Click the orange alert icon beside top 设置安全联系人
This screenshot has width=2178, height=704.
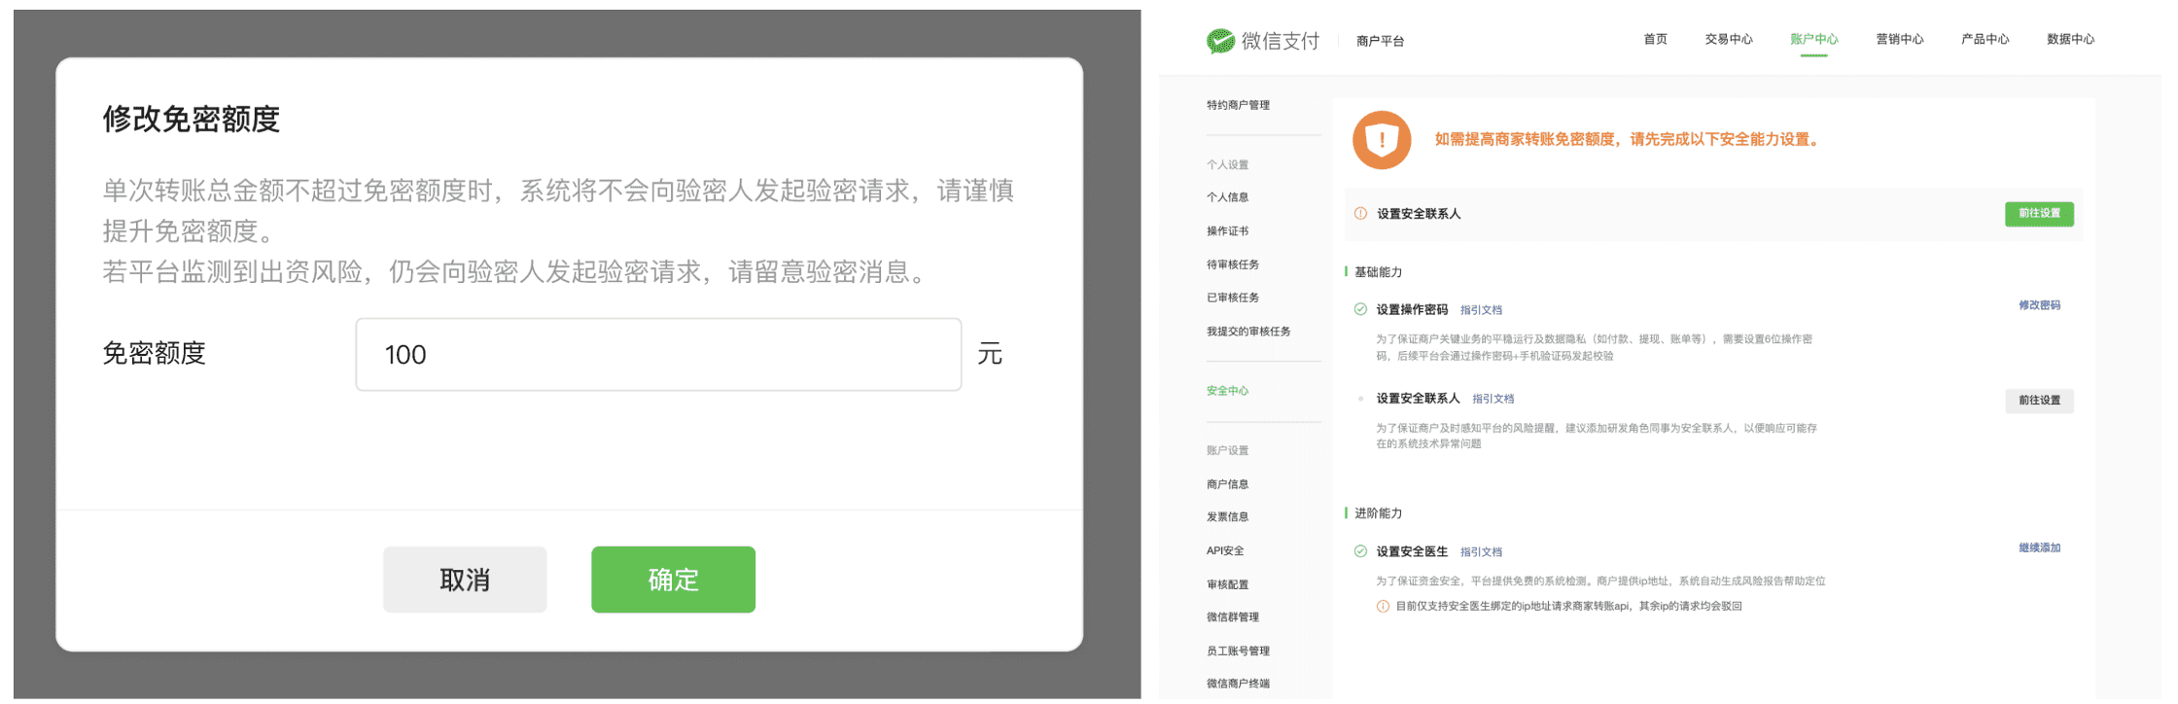coord(1360,214)
